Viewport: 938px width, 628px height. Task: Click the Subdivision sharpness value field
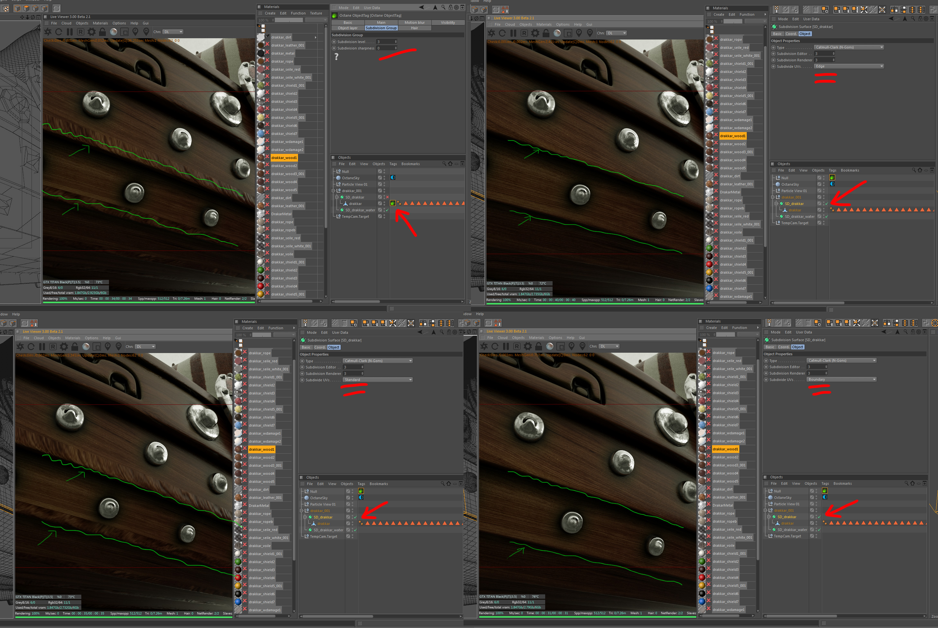(385, 48)
